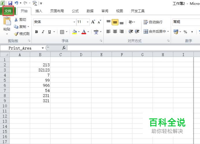This screenshot has width=200, height=144.
Task: Click the fx insert function icon
Action: point(64,48)
